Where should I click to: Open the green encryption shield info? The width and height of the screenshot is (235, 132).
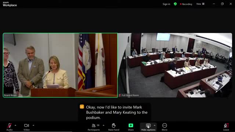pos(175,4)
